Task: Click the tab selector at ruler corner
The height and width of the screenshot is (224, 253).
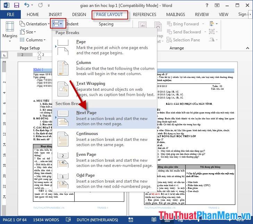Action: [5, 55]
